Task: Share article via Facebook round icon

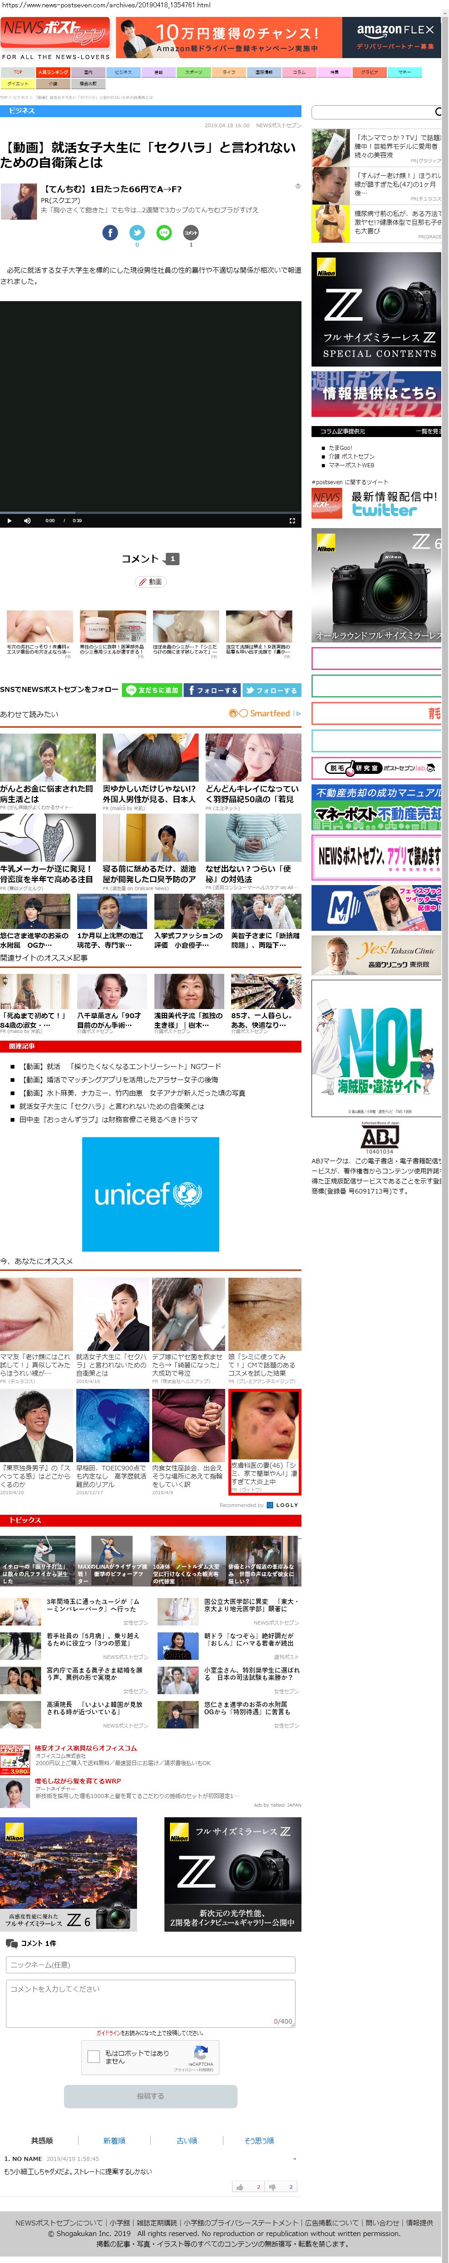Action: [x=110, y=232]
